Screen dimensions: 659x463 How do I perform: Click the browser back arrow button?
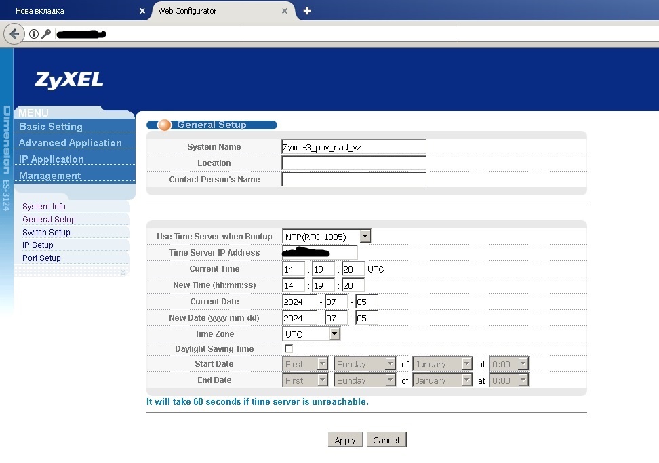14,34
